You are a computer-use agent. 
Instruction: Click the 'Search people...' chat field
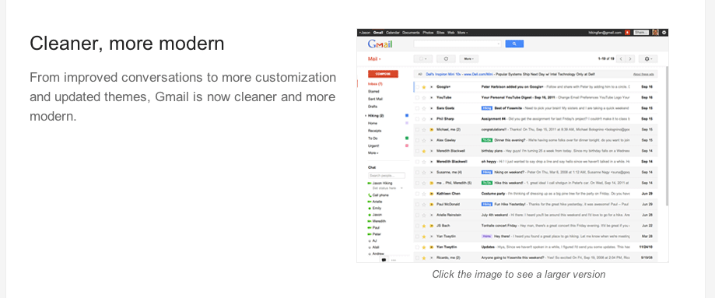pyautogui.click(x=387, y=175)
